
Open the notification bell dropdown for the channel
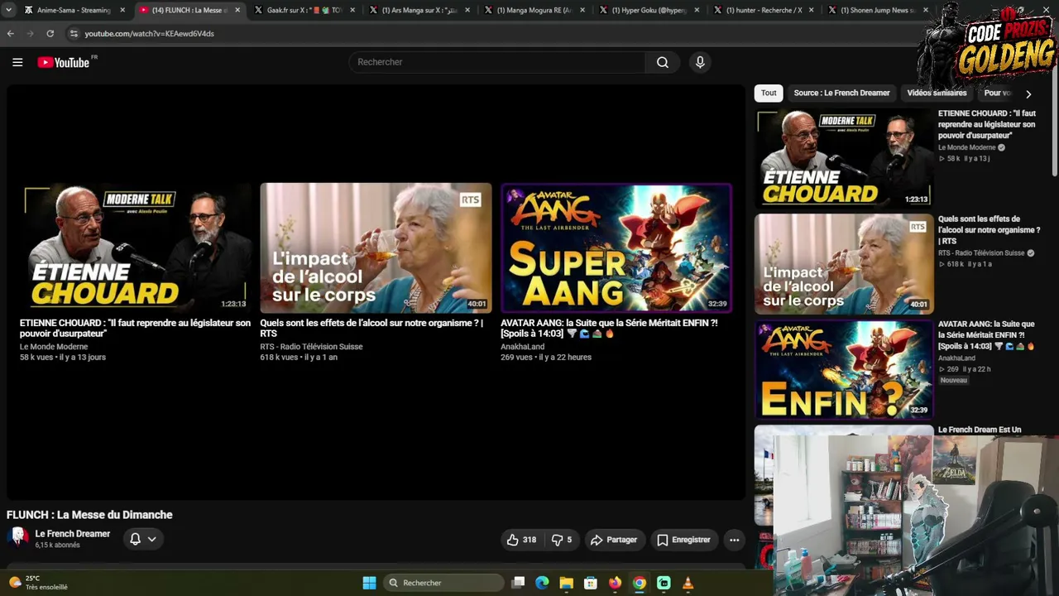(x=143, y=539)
